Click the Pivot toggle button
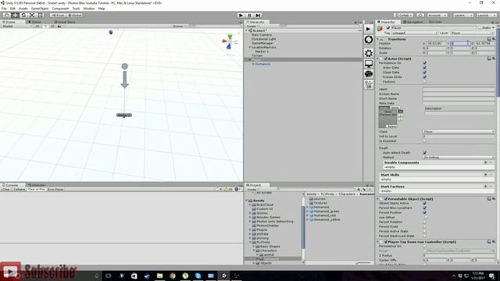This screenshot has height=281, width=500. (x=58, y=16)
